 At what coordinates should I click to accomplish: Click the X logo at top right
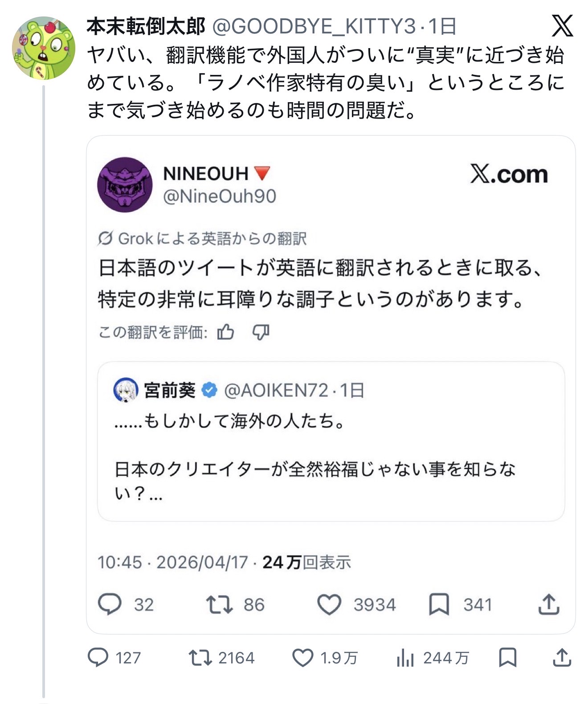click(x=562, y=26)
